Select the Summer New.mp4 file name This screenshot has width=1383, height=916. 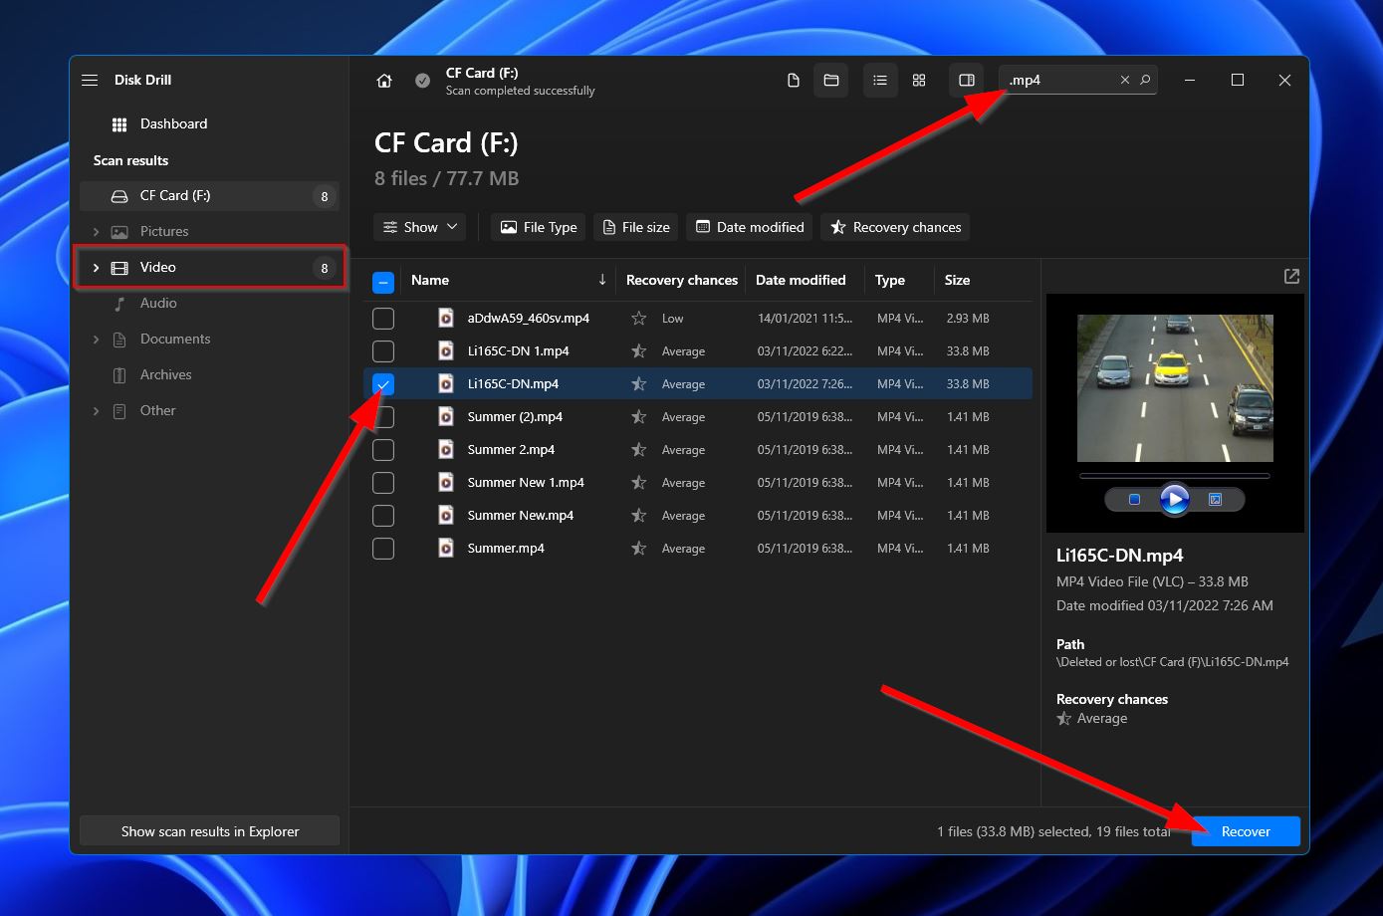tap(521, 516)
